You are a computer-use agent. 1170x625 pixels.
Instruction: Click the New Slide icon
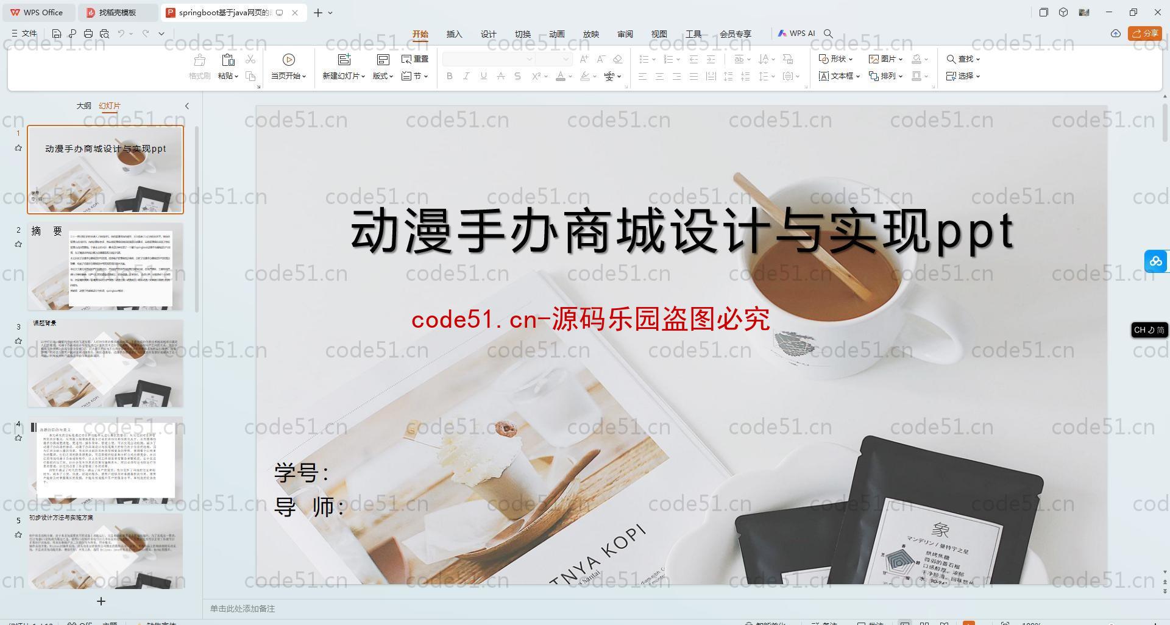point(344,60)
